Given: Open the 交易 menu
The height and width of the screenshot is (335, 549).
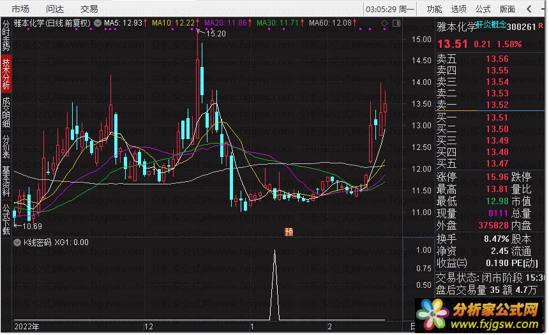Looking at the screenshot, I should (x=89, y=9).
